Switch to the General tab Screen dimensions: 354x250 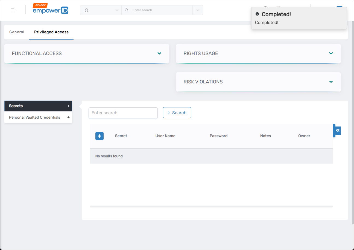(x=17, y=32)
